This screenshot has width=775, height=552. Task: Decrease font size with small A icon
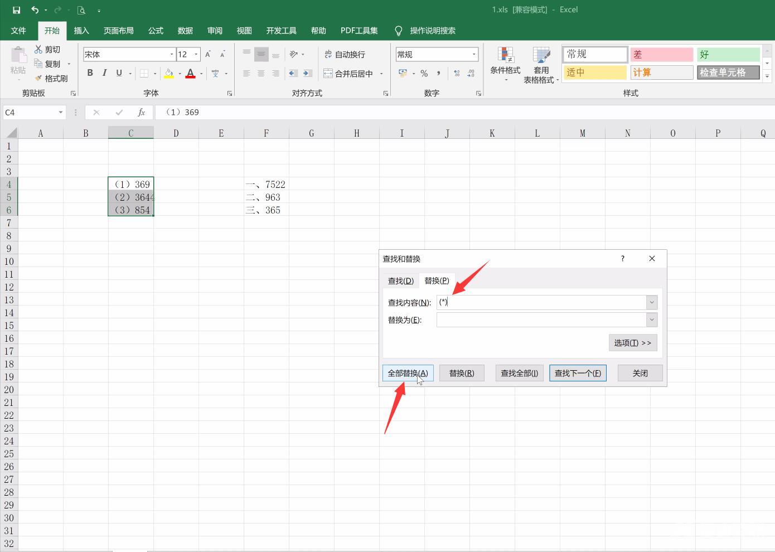222,54
